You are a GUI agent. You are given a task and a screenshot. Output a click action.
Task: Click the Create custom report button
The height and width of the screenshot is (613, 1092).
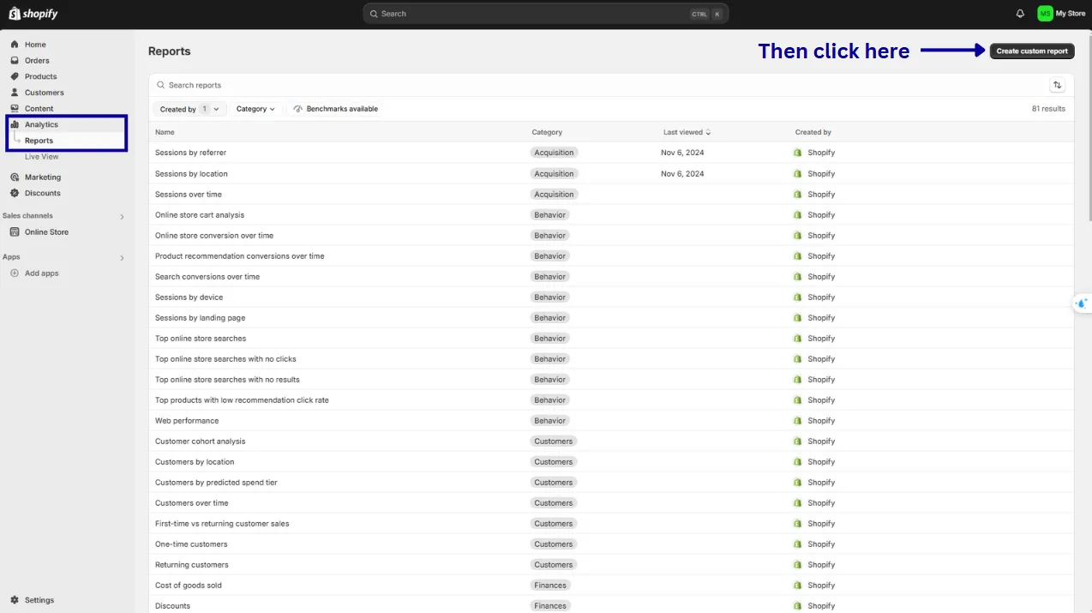(1032, 51)
